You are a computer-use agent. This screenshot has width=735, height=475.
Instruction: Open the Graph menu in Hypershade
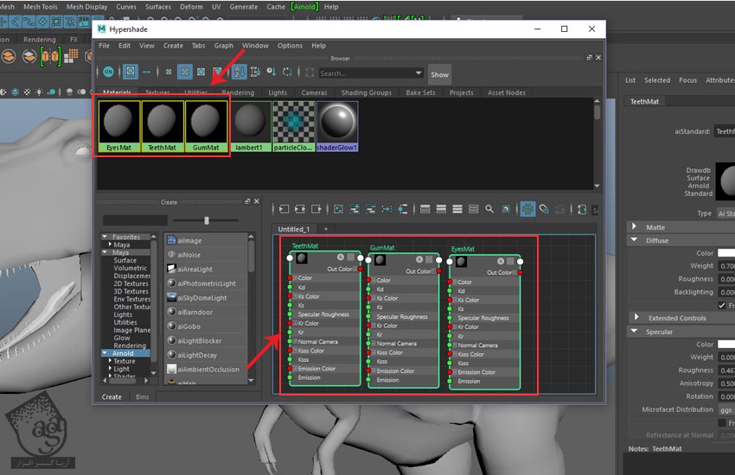point(224,46)
